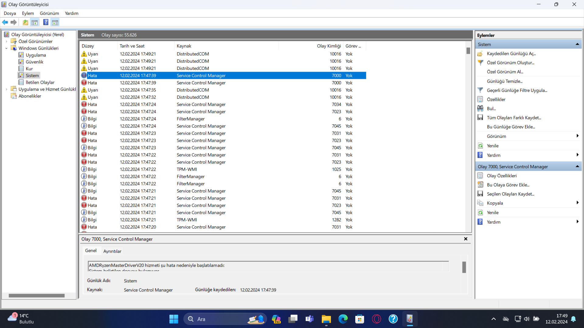
Task: Switch to the Ayrıntılar tab
Action: click(x=112, y=251)
